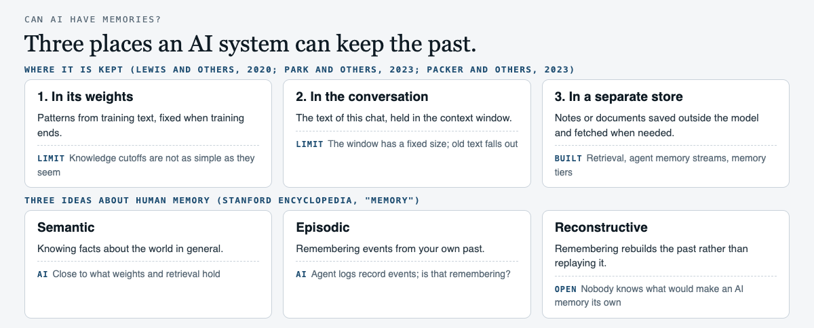Click 'Notes or documents saved outside the model' text
This screenshot has height=328, width=814.
657,125
